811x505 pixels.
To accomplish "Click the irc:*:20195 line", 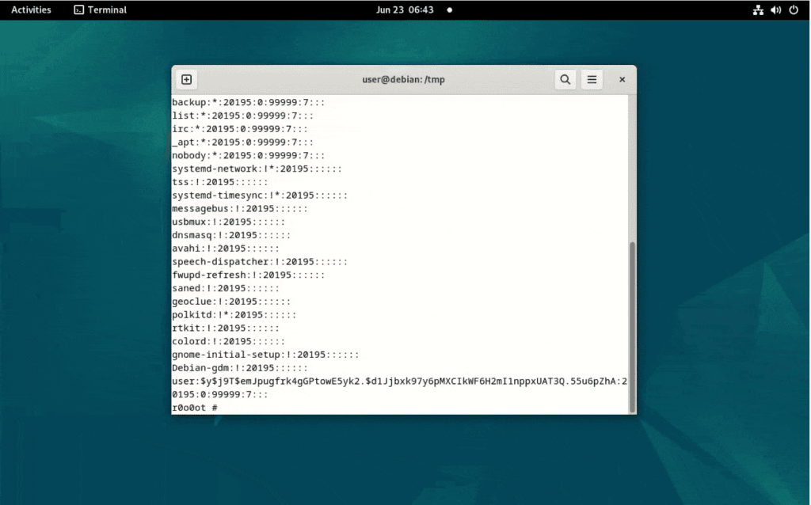I will pos(240,129).
